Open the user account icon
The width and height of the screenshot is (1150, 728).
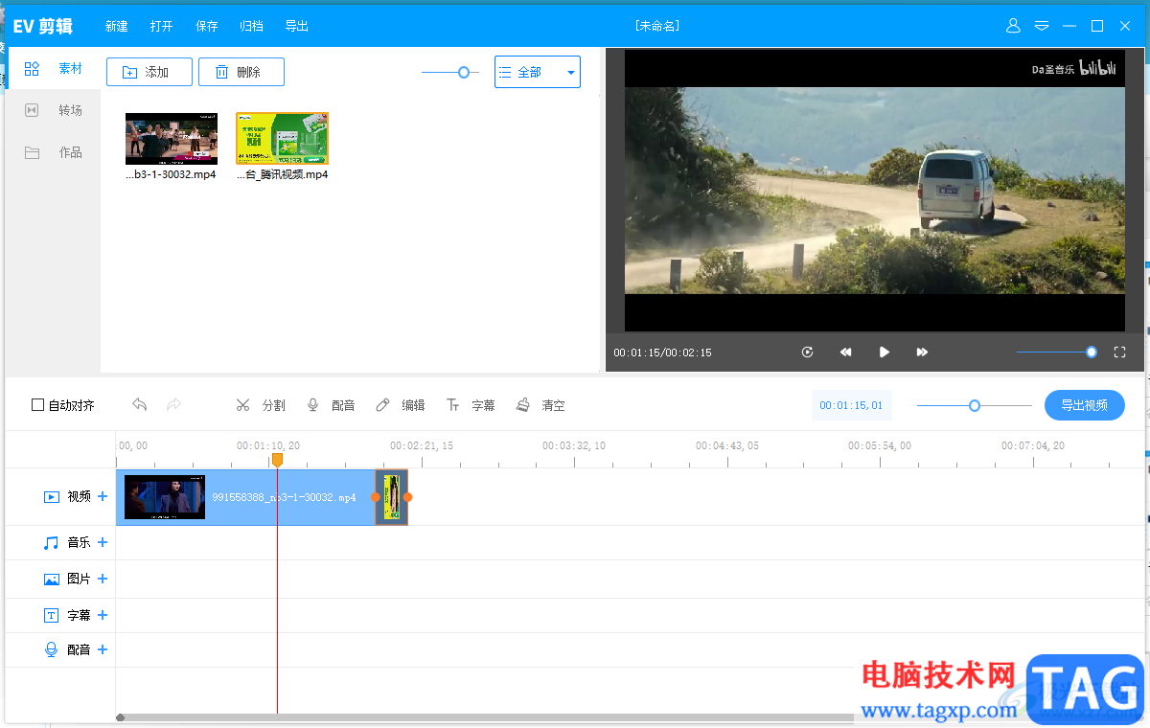tap(1013, 26)
